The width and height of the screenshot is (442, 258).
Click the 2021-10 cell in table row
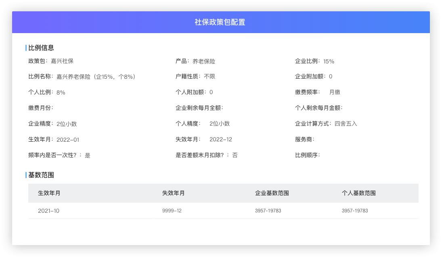coord(48,211)
